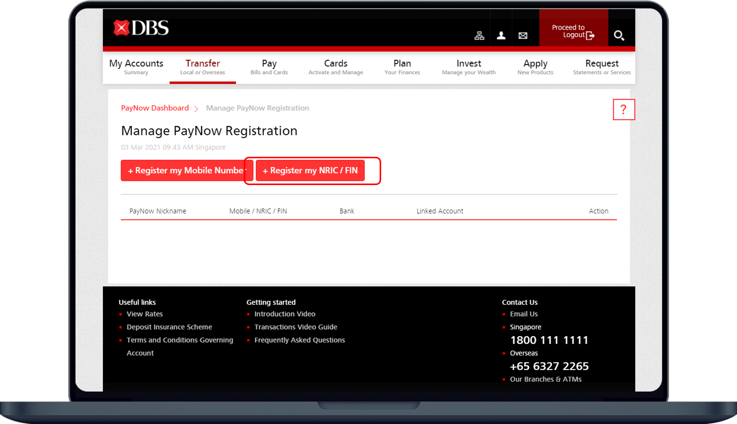
Task: Click the overseas number +65 6327 2265
Action: coord(549,366)
